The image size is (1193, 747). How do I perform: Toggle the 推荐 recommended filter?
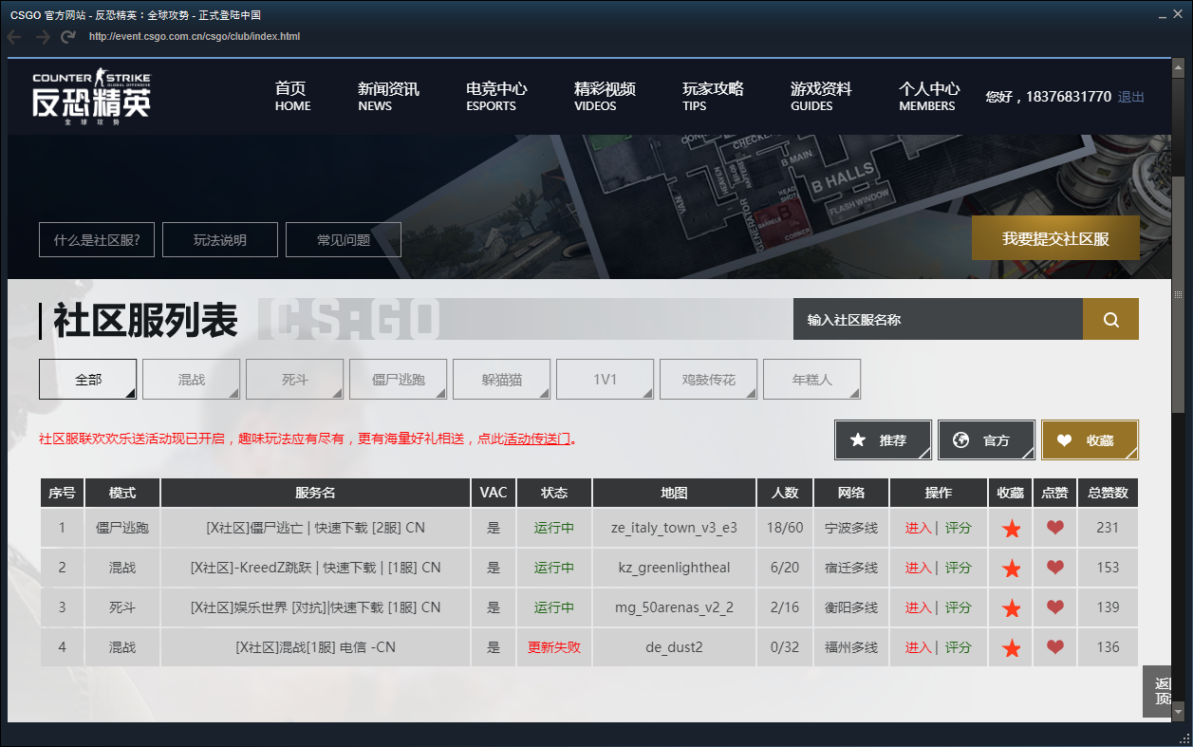pyautogui.click(x=883, y=440)
